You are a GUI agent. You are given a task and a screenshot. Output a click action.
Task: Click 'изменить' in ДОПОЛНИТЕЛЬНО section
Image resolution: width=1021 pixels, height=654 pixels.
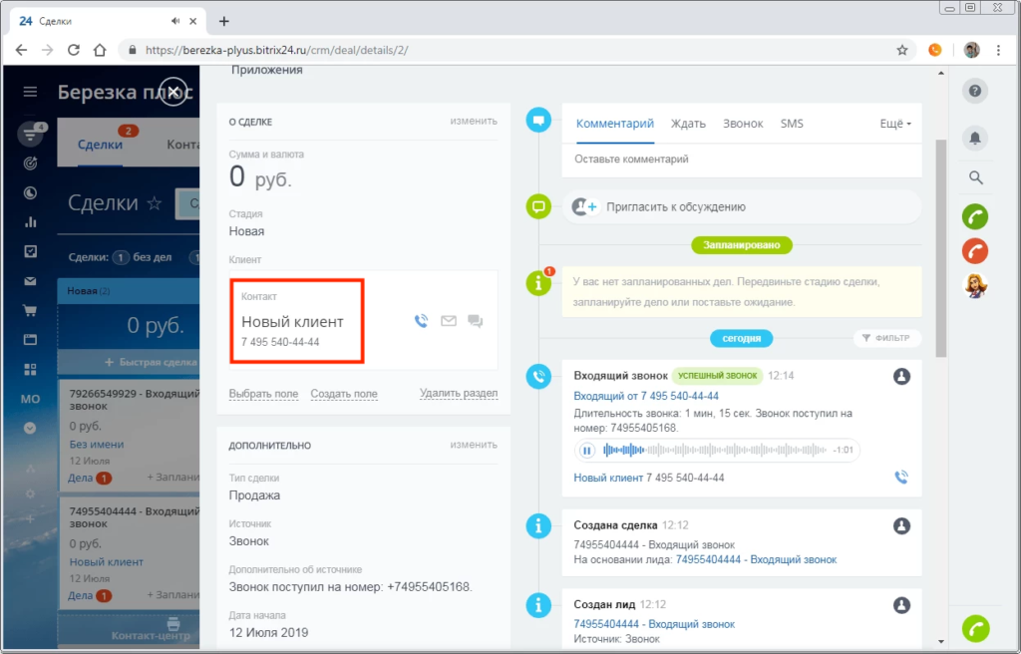[474, 445]
